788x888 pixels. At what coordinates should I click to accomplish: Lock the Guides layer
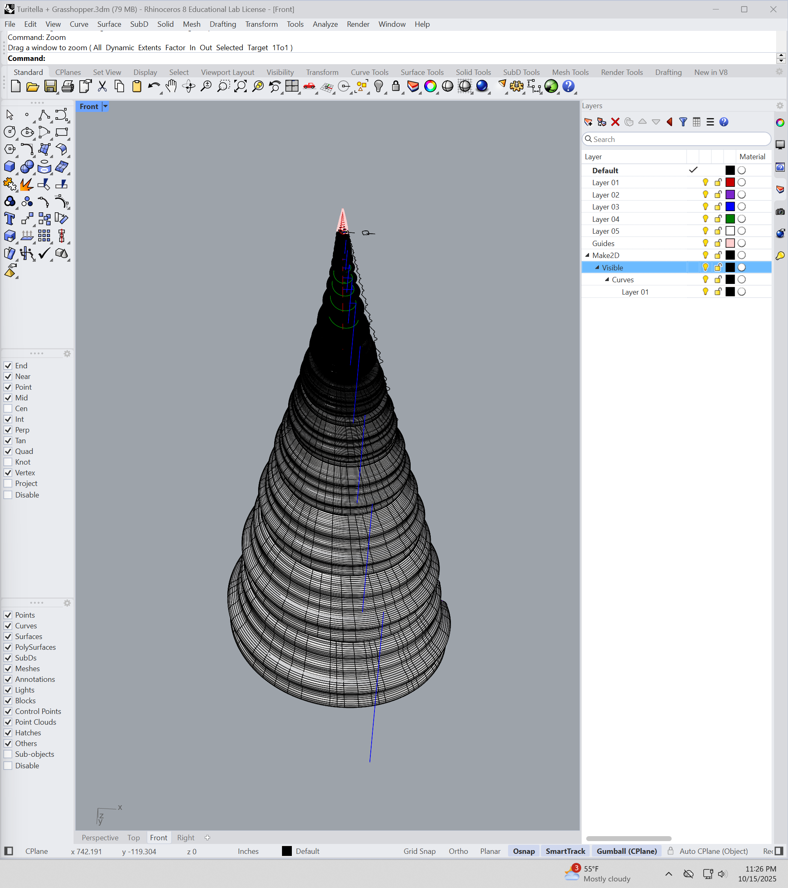(717, 243)
